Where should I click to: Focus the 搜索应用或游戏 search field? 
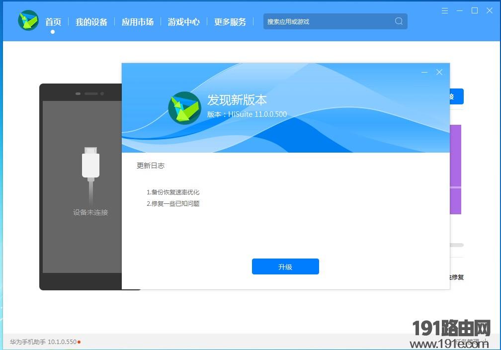click(x=335, y=21)
